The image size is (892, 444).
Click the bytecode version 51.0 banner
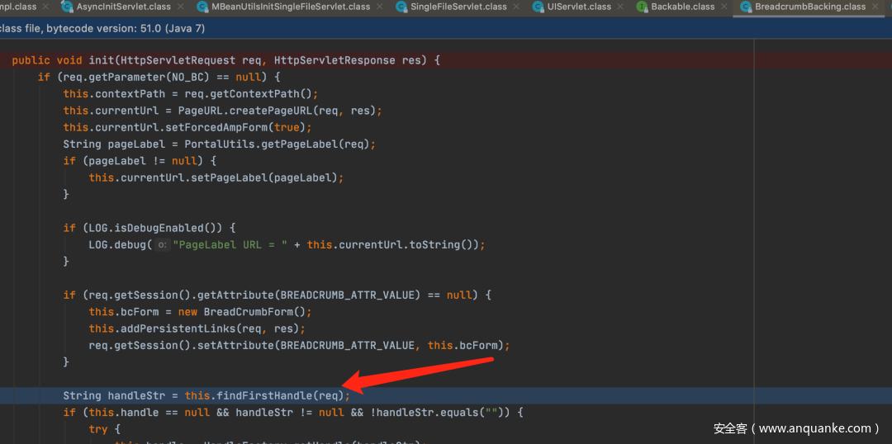102,29
